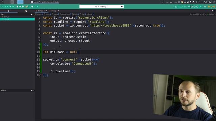216x121 pixels.
Task: Focus the Go to Anything search box
Action: coord(101,7)
